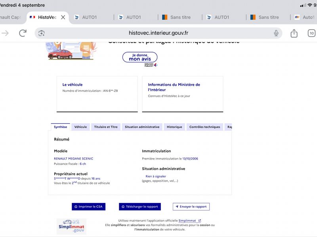
Task: Reload the page with the refresh icon
Action: pos(23,33)
